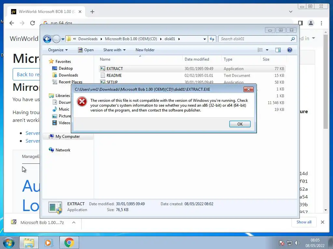Click Chrome icon in taskbar
Image resolution: width=333 pixels, height=249 pixels.
click(x=69, y=243)
